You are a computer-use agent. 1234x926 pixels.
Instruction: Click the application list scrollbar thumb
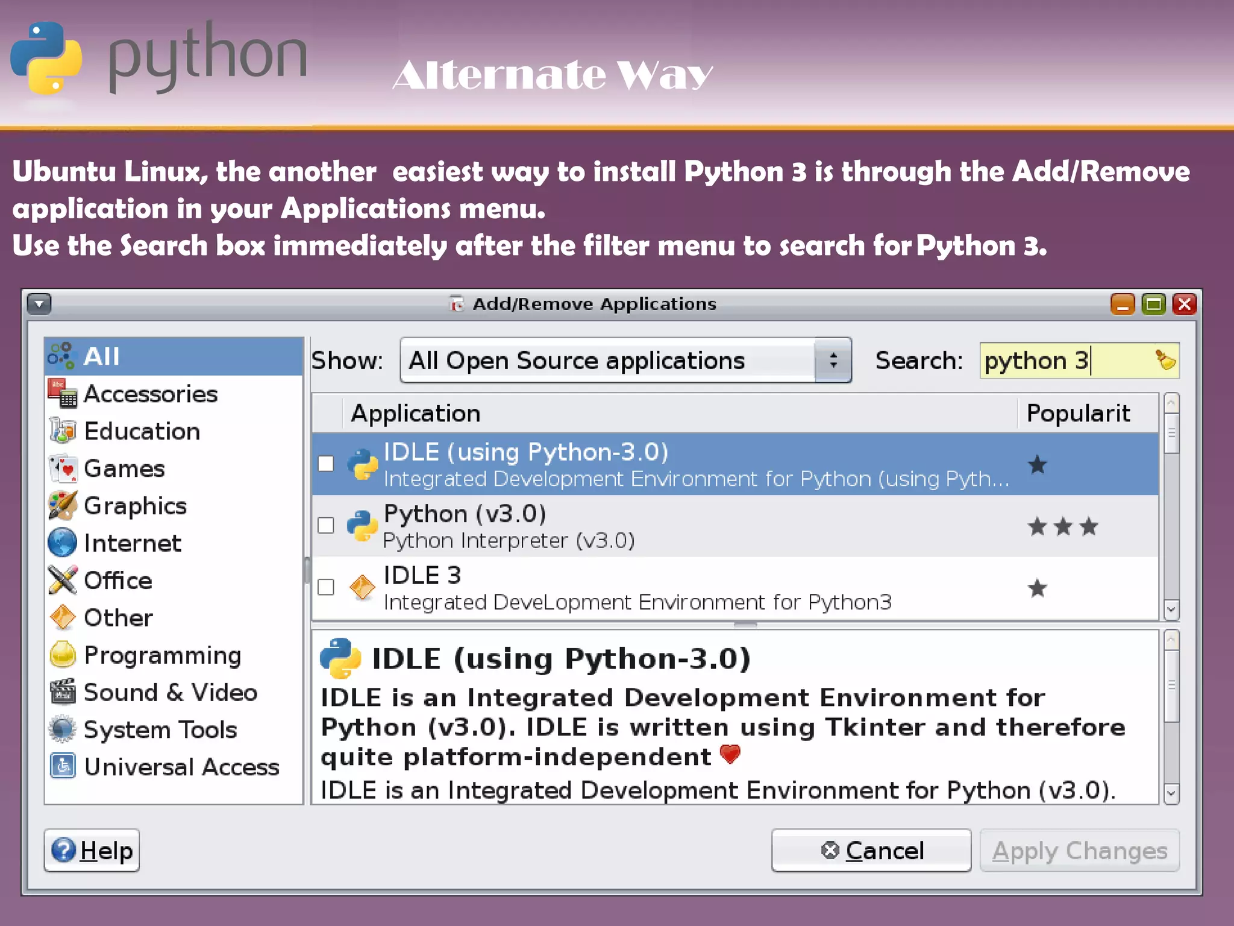1171,433
